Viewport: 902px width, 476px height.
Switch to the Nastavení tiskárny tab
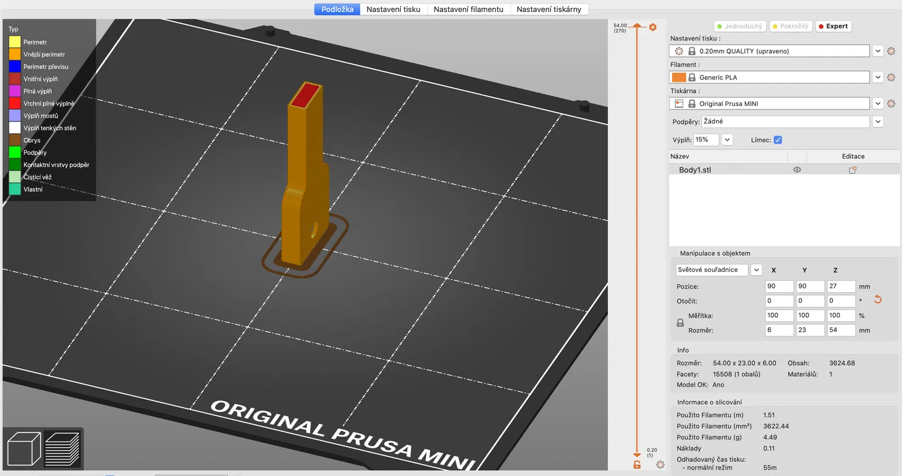549,10
